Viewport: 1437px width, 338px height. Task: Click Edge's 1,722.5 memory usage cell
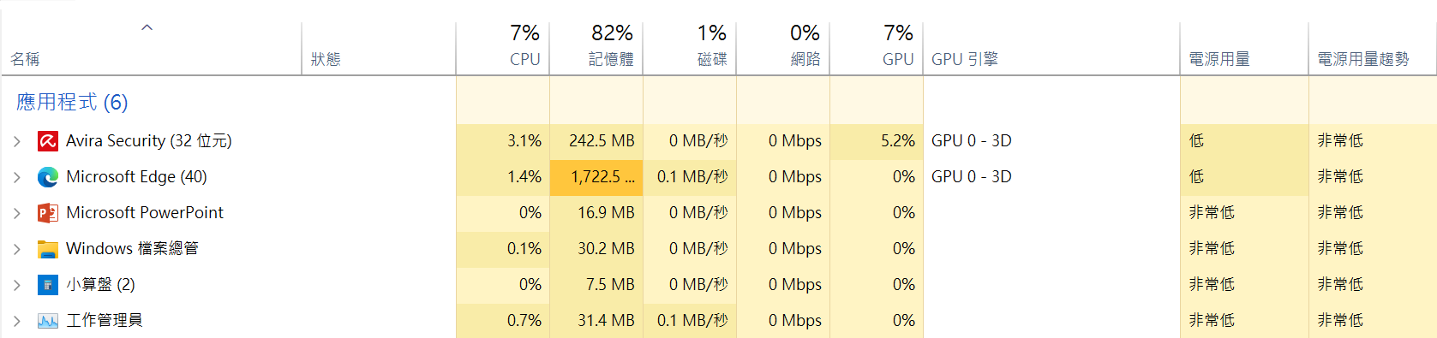(x=596, y=177)
